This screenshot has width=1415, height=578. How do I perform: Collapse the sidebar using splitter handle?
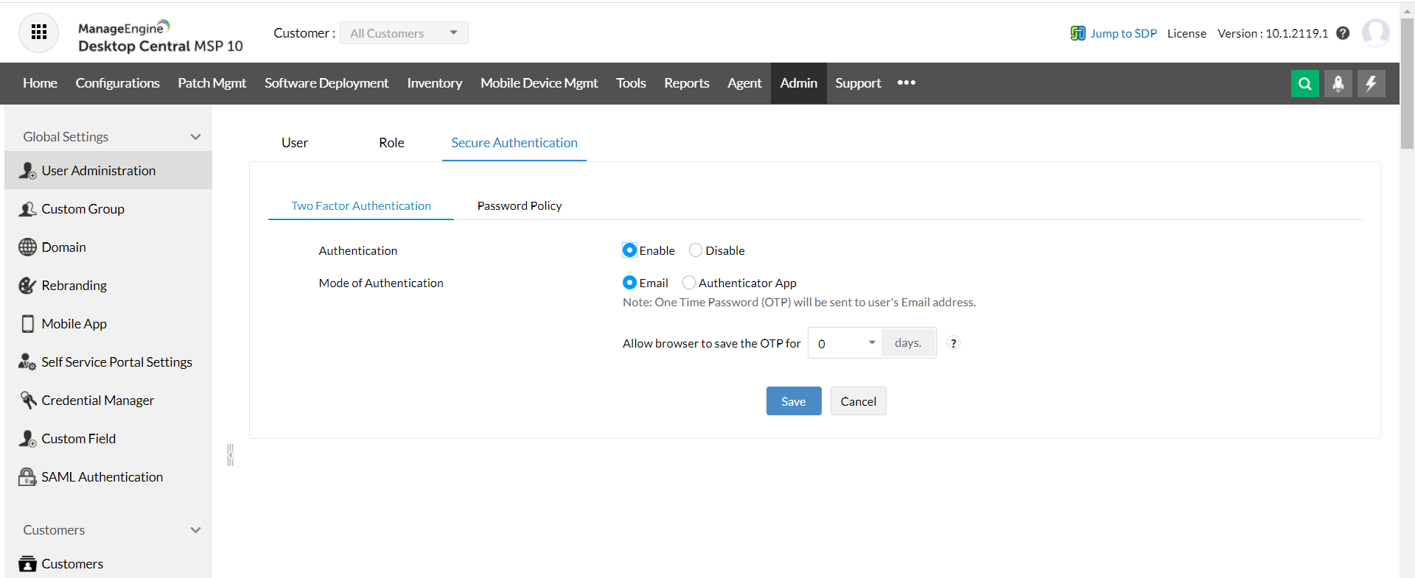point(230,455)
